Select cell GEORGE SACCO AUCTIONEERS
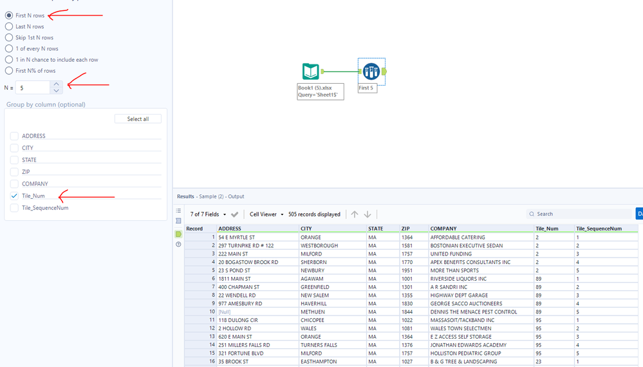 click(481, 303)
